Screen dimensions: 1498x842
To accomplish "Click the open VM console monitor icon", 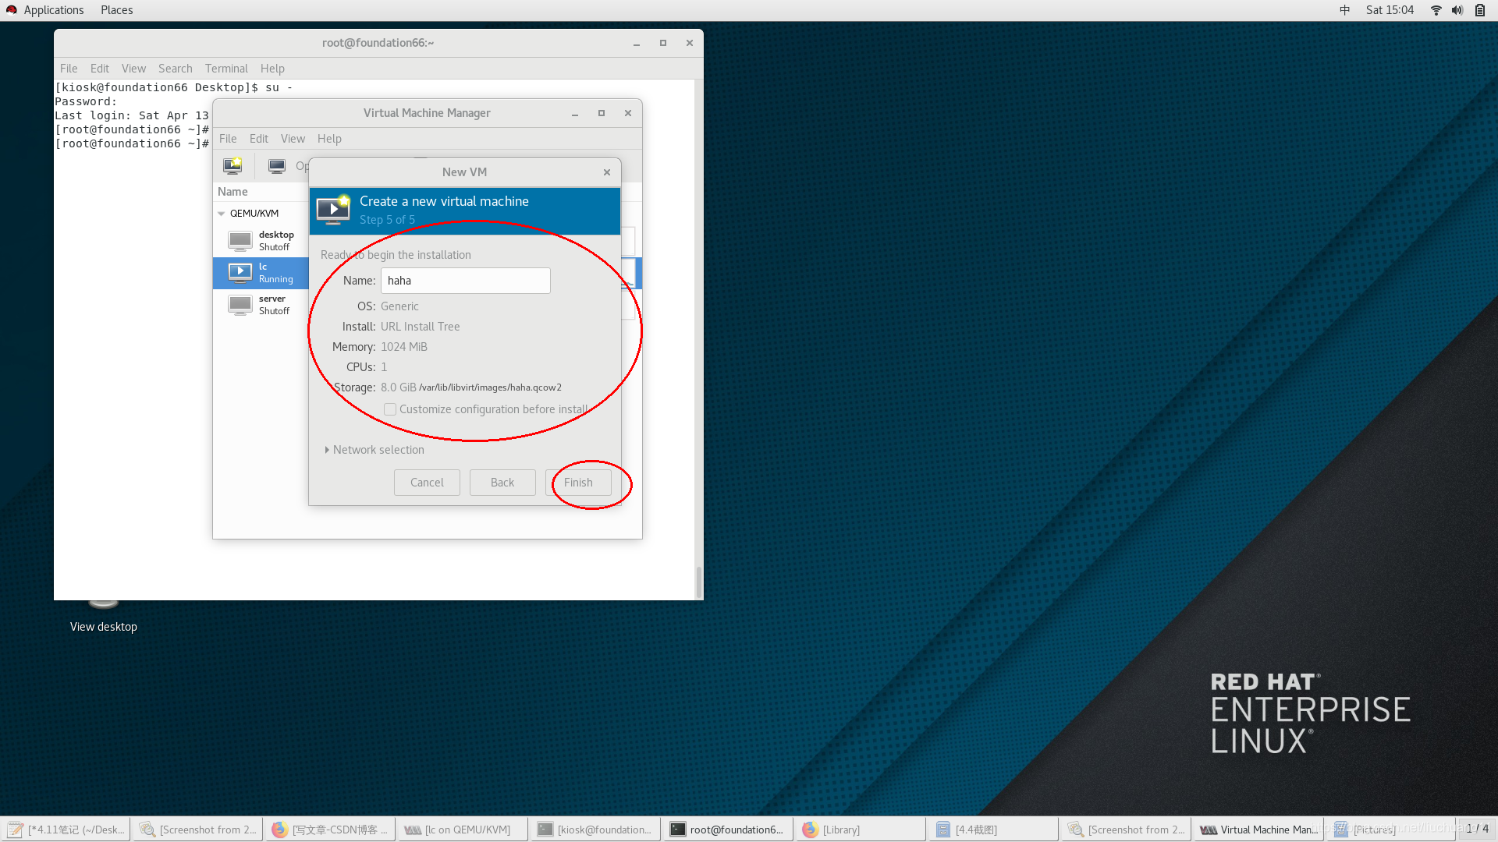I will click(276, 165).
